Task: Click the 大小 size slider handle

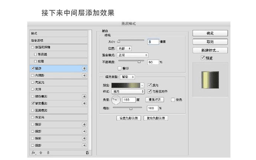Action: click(119, 41)
